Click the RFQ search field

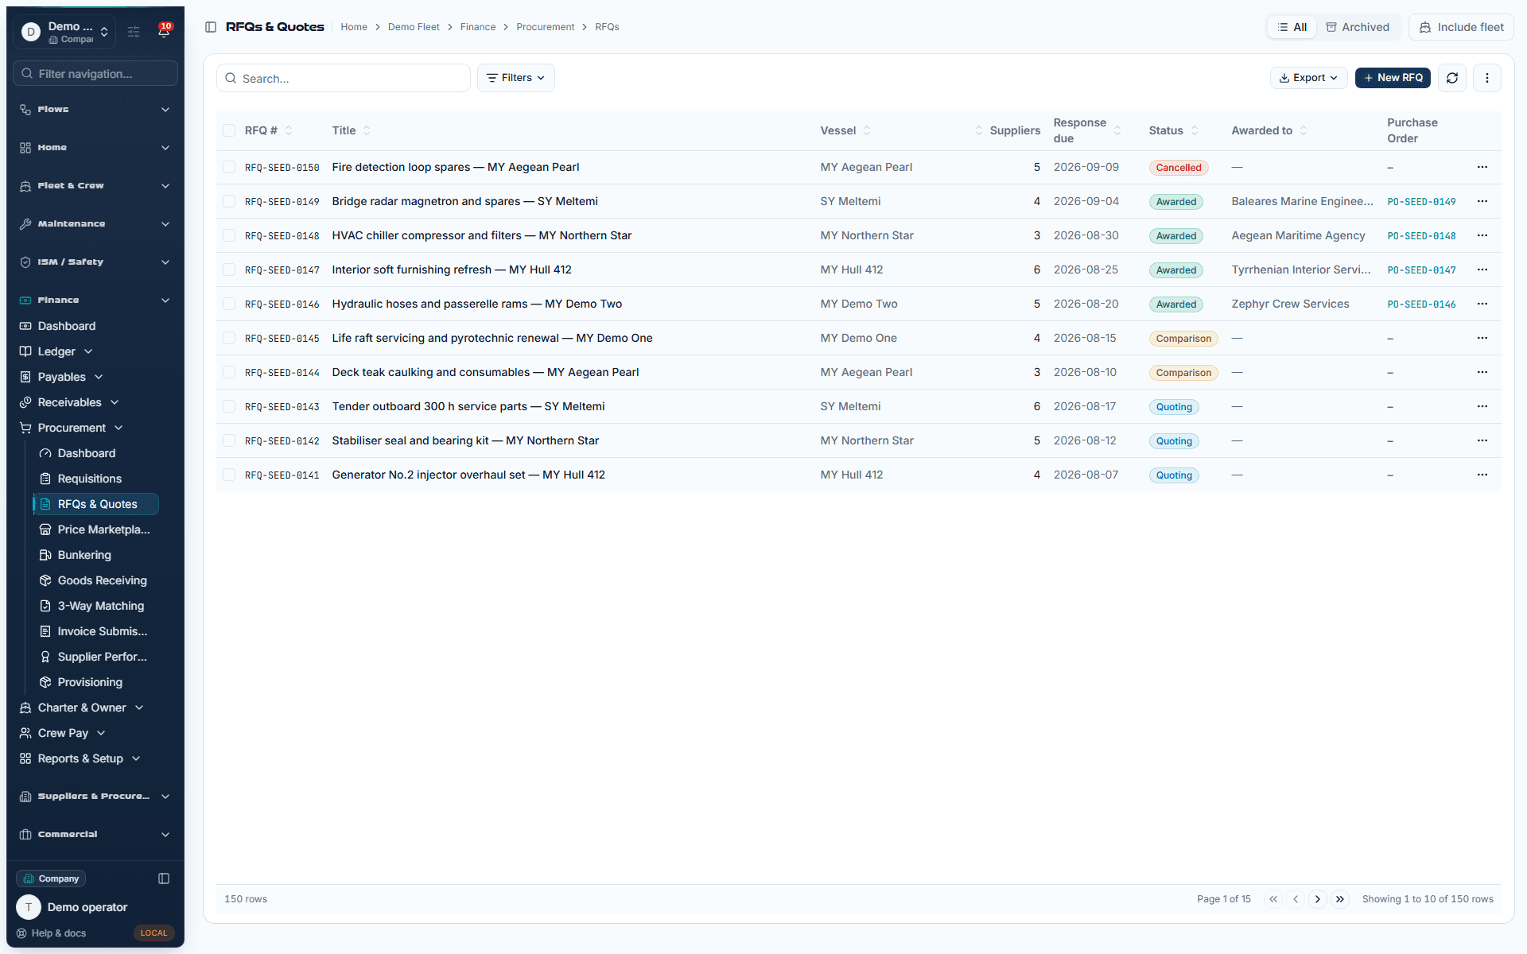point(344,78)
